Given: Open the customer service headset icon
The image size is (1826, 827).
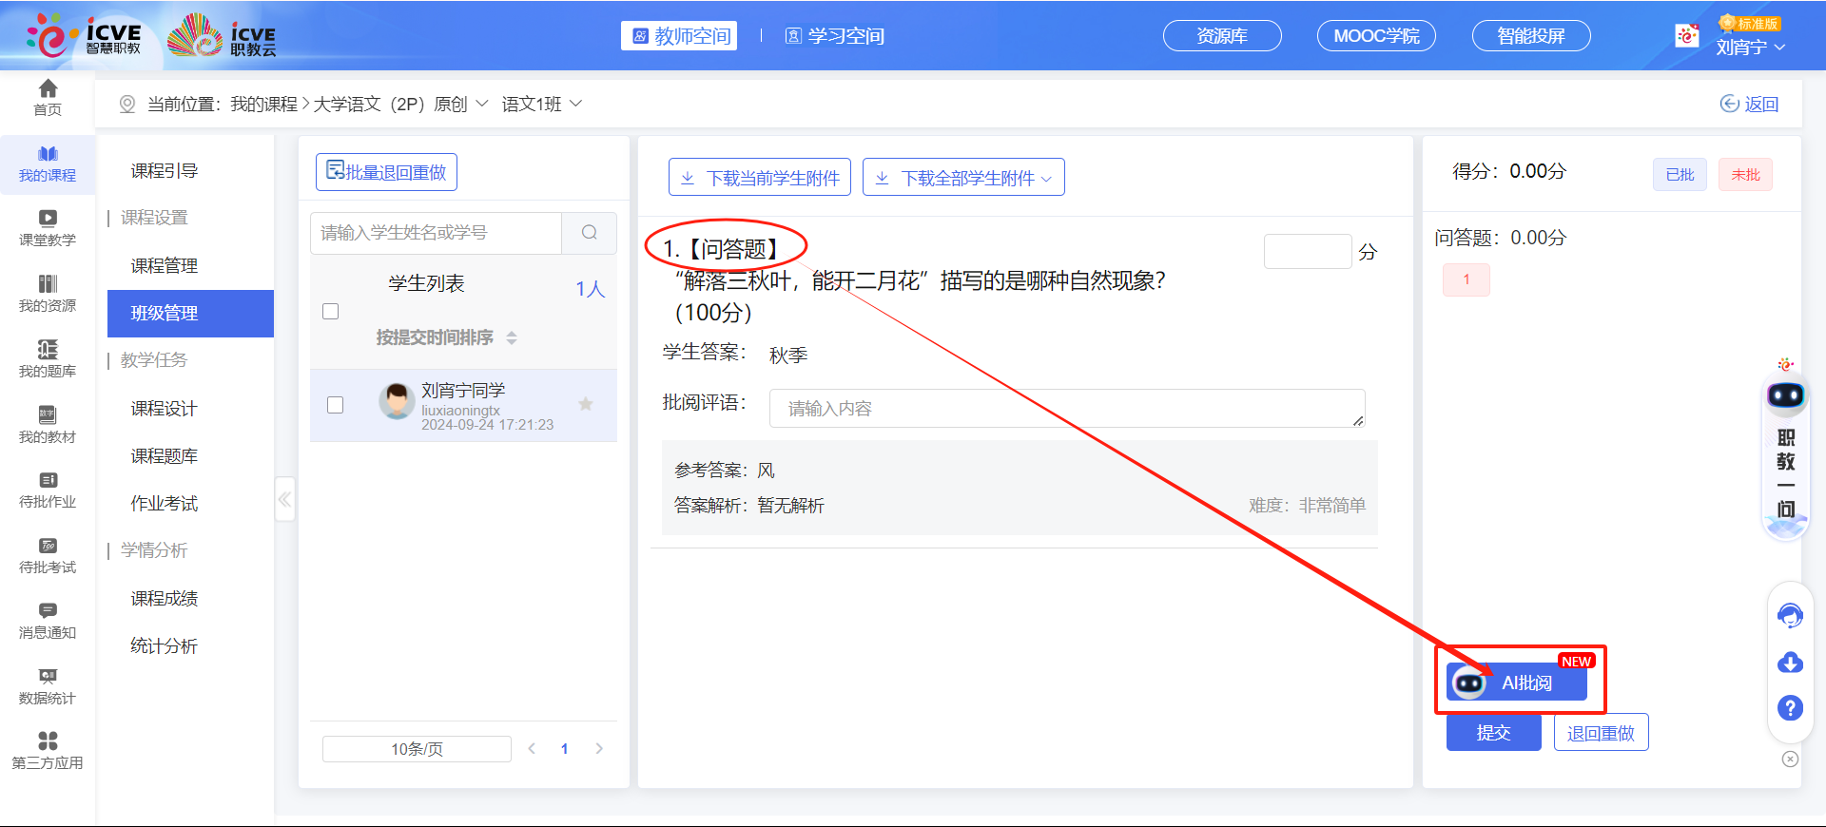Looking at the screenshot, I should point(1790,616).
